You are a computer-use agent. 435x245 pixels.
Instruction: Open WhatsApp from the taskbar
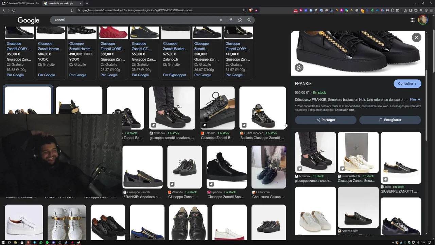click(x=41, y=242)
